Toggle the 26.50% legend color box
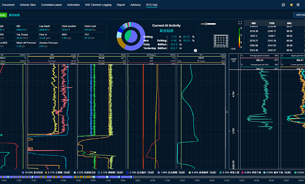This screenshot has height=184, width=305. [23, 172]
